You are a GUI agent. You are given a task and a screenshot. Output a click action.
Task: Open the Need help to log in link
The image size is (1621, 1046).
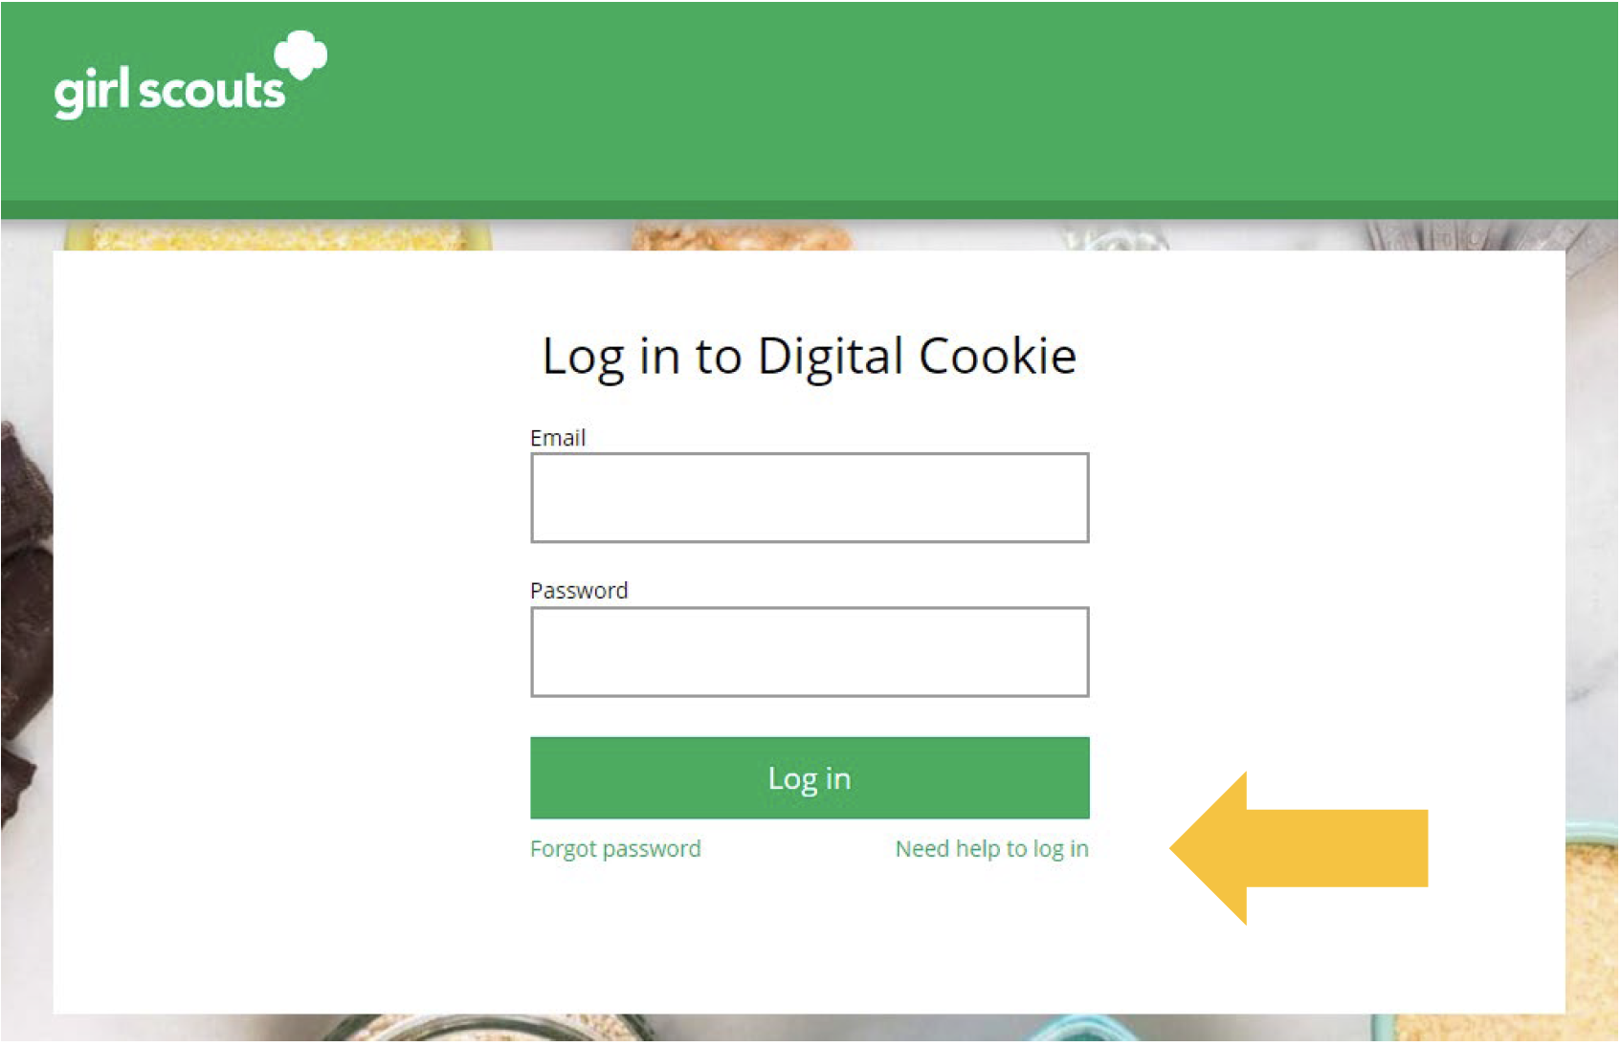[991, 849]
